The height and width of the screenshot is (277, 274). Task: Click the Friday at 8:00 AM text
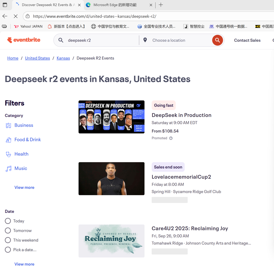coord(168,184)
